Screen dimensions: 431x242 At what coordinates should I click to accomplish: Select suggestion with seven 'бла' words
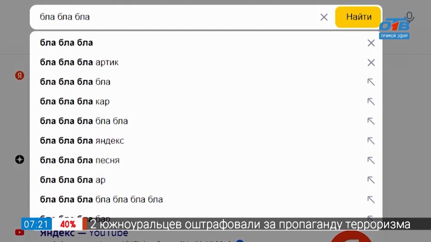coord(206,199)
